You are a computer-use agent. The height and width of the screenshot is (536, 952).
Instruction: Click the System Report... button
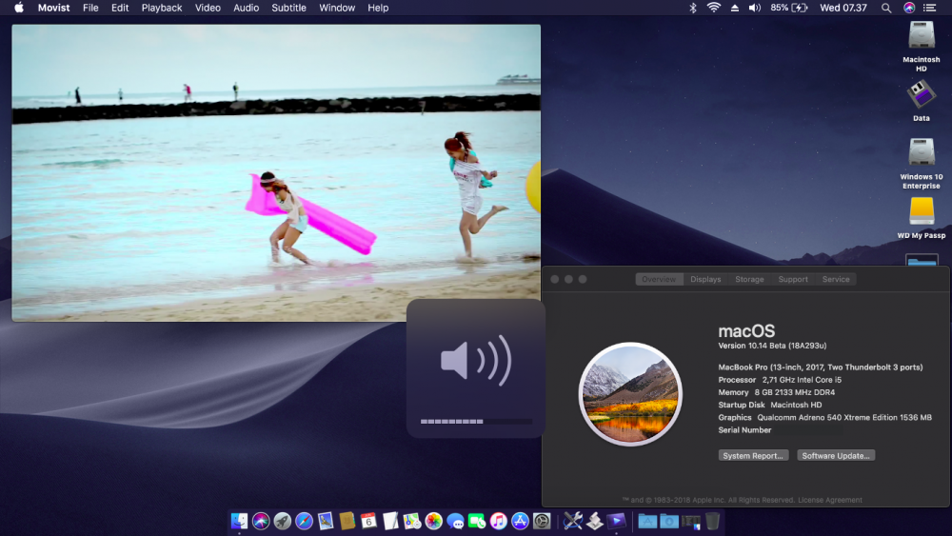[x=753, y=455]
